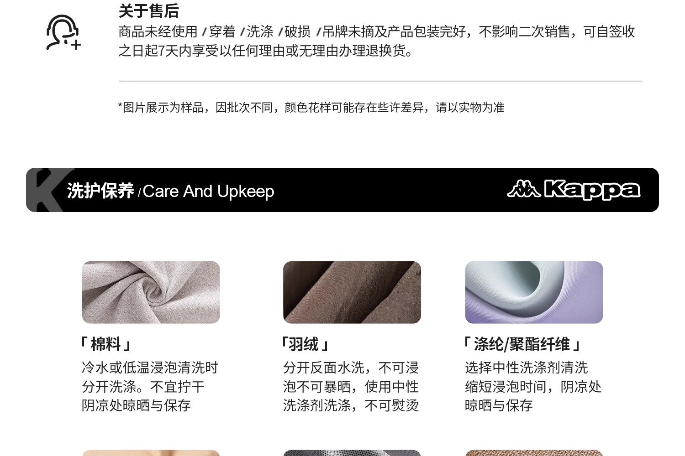Click the leopard-pattern fabric image at the bottom right
Viewport: 685px width, 456px height.
pyautogui.click(x=534, y=453)
